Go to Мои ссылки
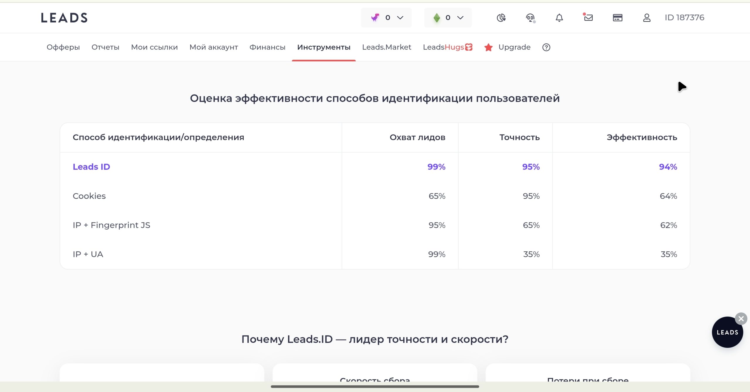The height and width of the screenshot is (392, 750). tap(154, 47)
